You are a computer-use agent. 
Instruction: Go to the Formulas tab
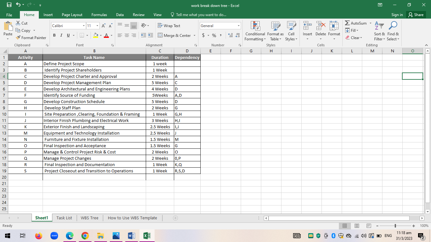coord(99,15)
